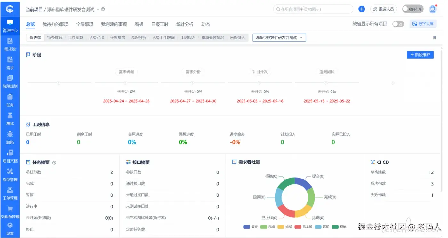
Task: Select 工时投入 sub-tab
Action: point(188,38)
